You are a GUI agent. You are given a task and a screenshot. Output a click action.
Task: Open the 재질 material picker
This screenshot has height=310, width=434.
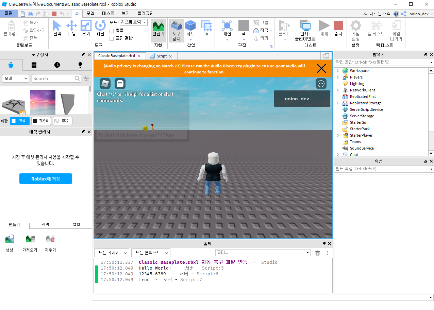click(227, 29)
